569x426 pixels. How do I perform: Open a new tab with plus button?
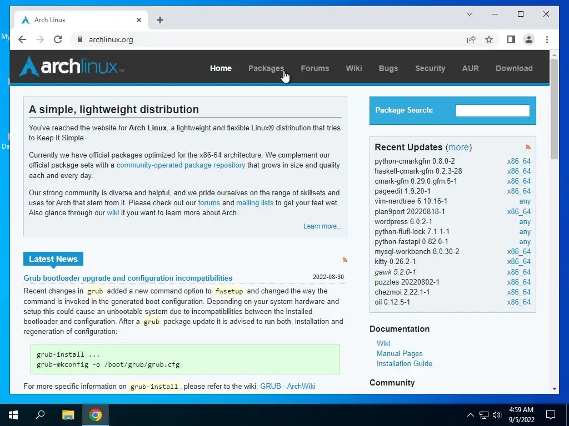click(x=160, y=20)
